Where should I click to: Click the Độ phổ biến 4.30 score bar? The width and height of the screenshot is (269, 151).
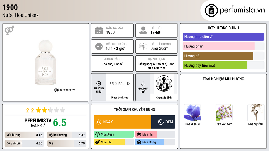24,143
